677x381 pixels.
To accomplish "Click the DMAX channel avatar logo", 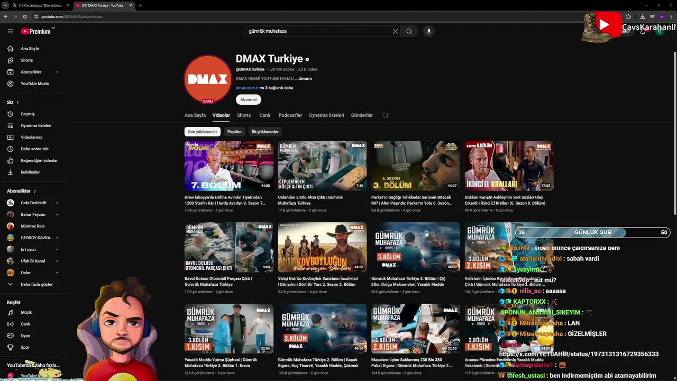I will click(208, 79).
